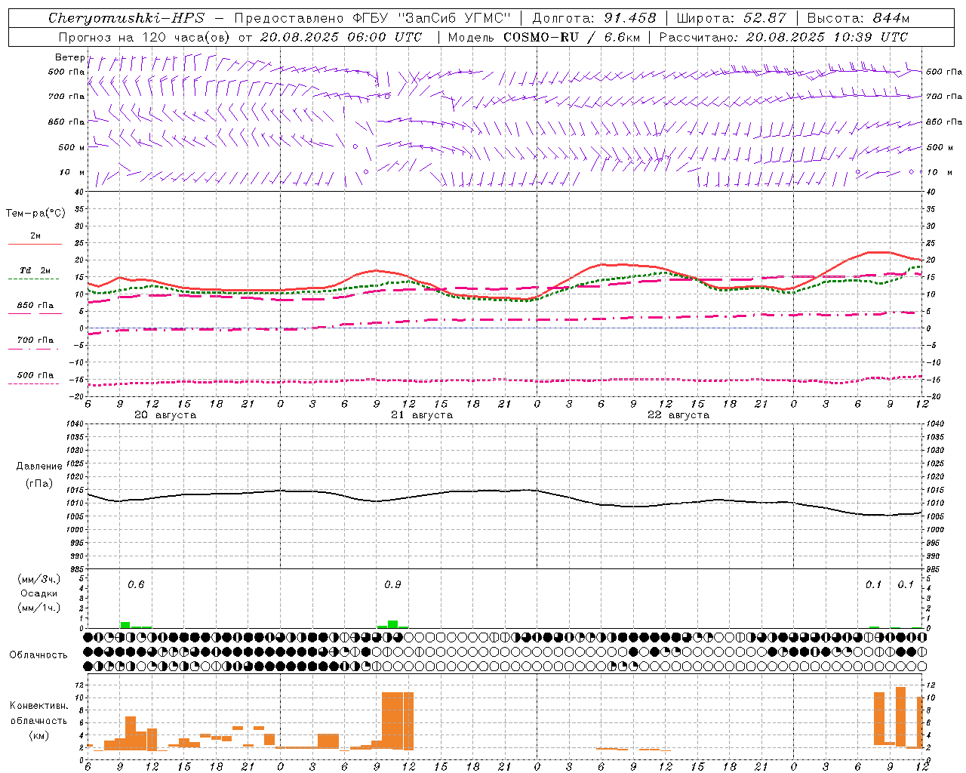
Task: Click the "21 августа" date label
Action: point(422,415)
